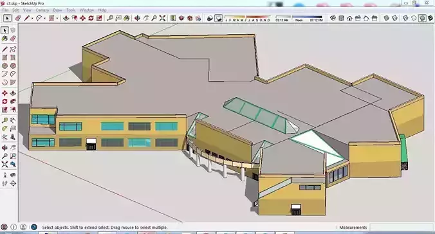
Task: Activate the Orbit tool in top toolbar
Action: tap(137, 18)
